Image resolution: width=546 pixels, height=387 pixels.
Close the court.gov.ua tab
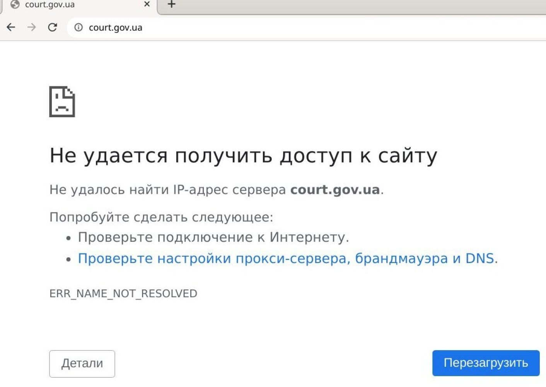pos(147,5)
